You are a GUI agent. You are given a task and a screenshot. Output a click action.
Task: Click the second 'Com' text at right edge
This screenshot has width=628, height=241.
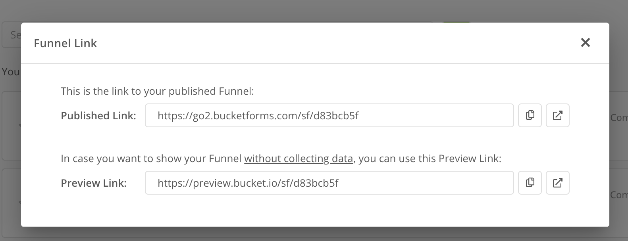click(x=618, y=195)
